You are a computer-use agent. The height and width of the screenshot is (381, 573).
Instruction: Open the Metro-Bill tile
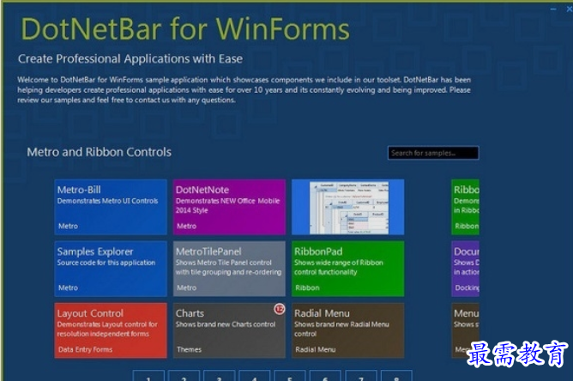[x=111, y=207]
